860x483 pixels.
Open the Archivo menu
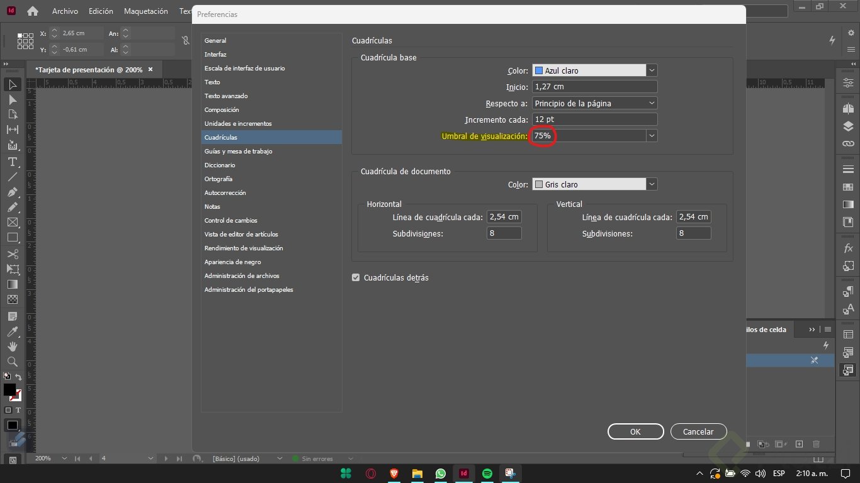tap(65, 11)
